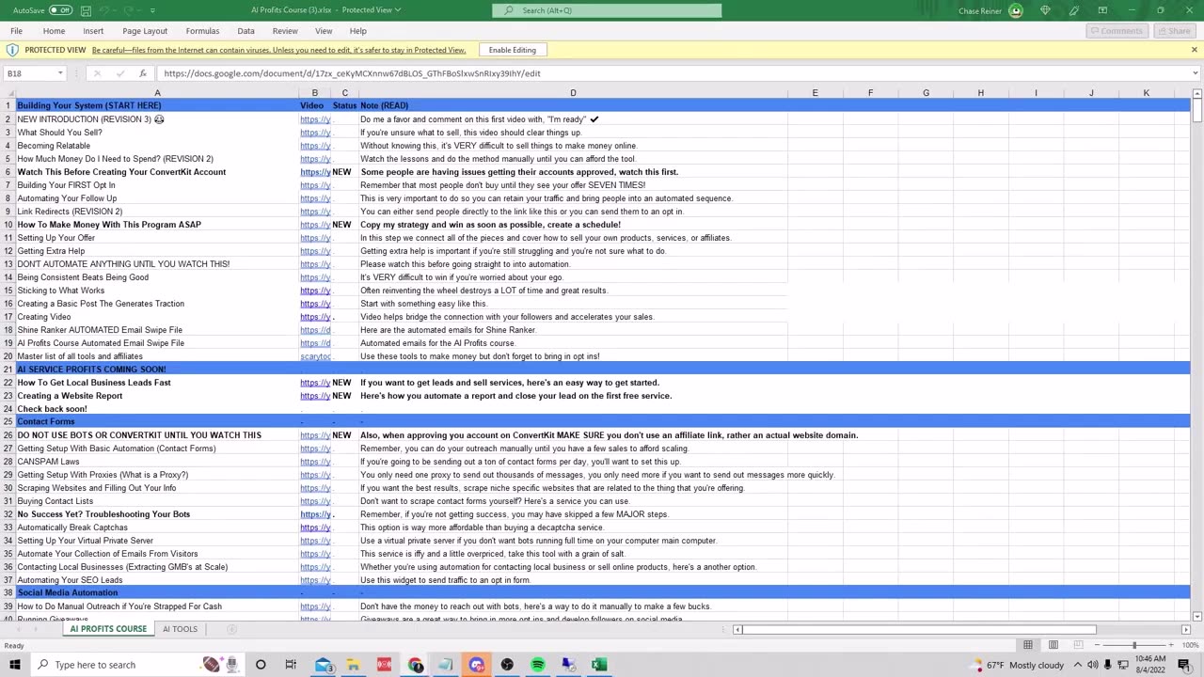This screenshot has height=677, width=1204.
Task: Open Chase Reiner account avatar
Action: [1016, 10]
